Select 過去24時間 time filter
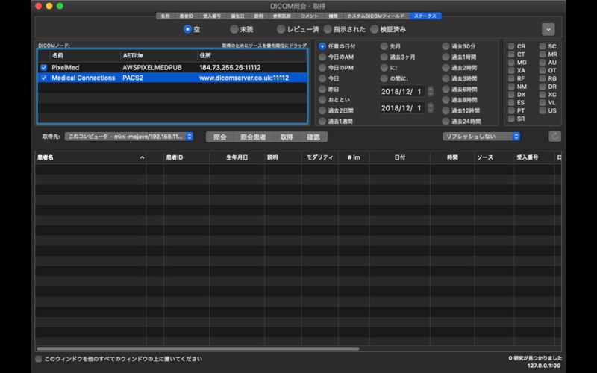 pyautogui.click(x=446, y=121)
